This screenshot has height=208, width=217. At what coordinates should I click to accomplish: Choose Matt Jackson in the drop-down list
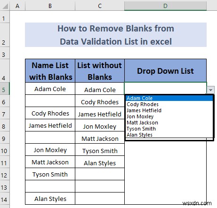[169, 123]
